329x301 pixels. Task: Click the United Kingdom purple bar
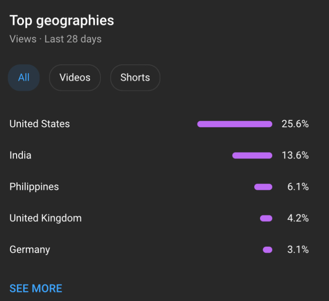[266, 218]
